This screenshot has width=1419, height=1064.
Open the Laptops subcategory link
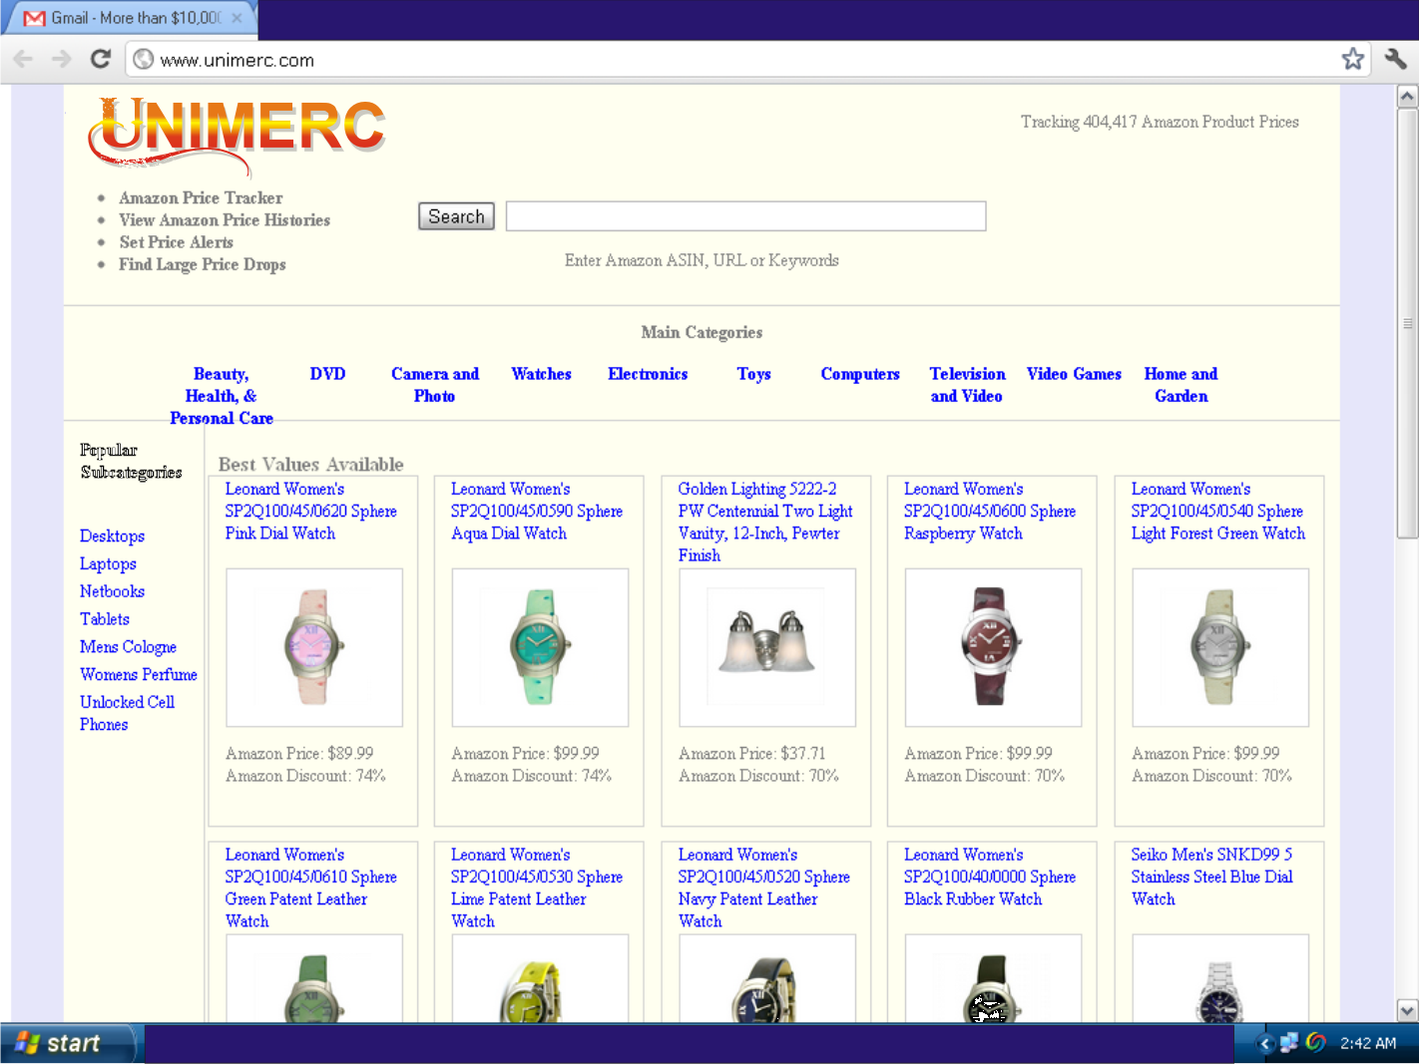point(108,563)
